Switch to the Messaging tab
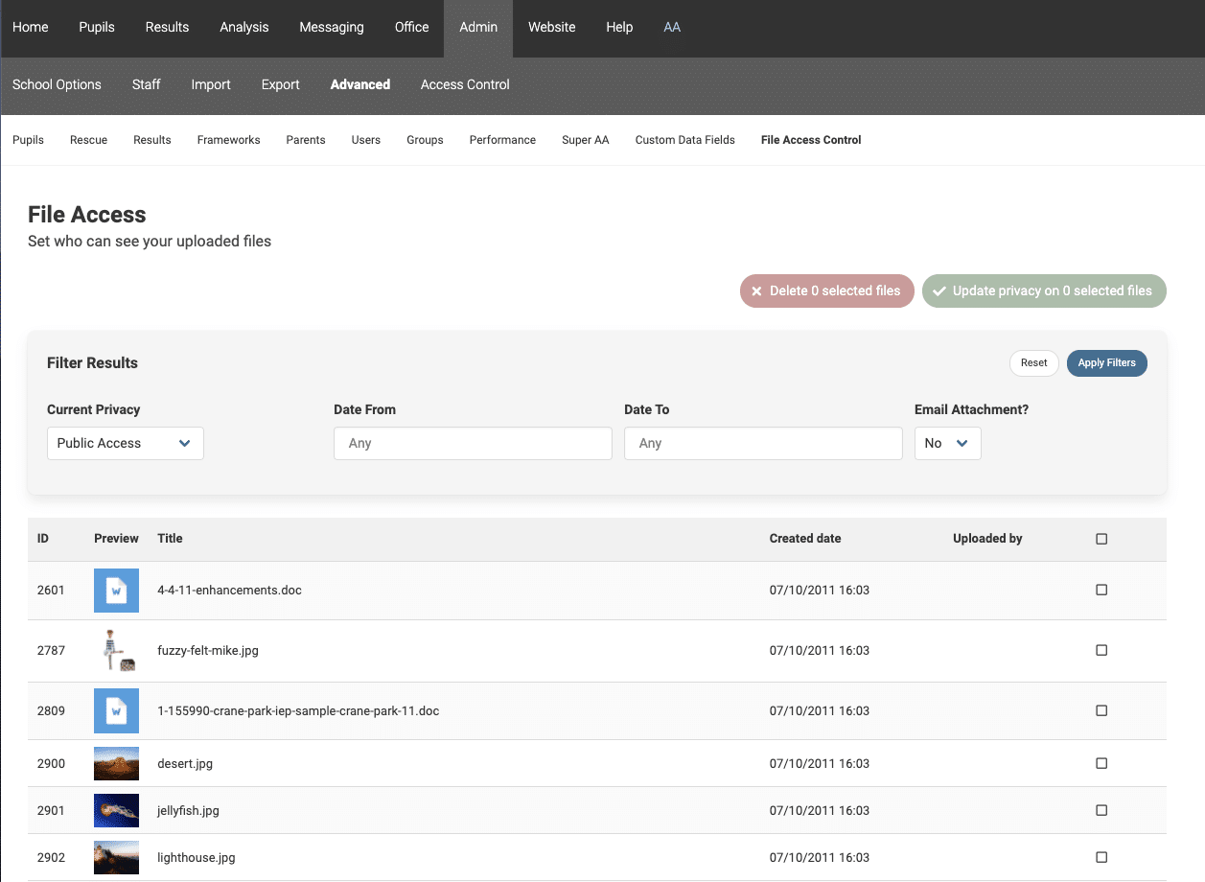This screenshot has height=882, width=1205. [x=332, y=28]
